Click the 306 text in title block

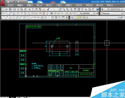coord(71,68)
